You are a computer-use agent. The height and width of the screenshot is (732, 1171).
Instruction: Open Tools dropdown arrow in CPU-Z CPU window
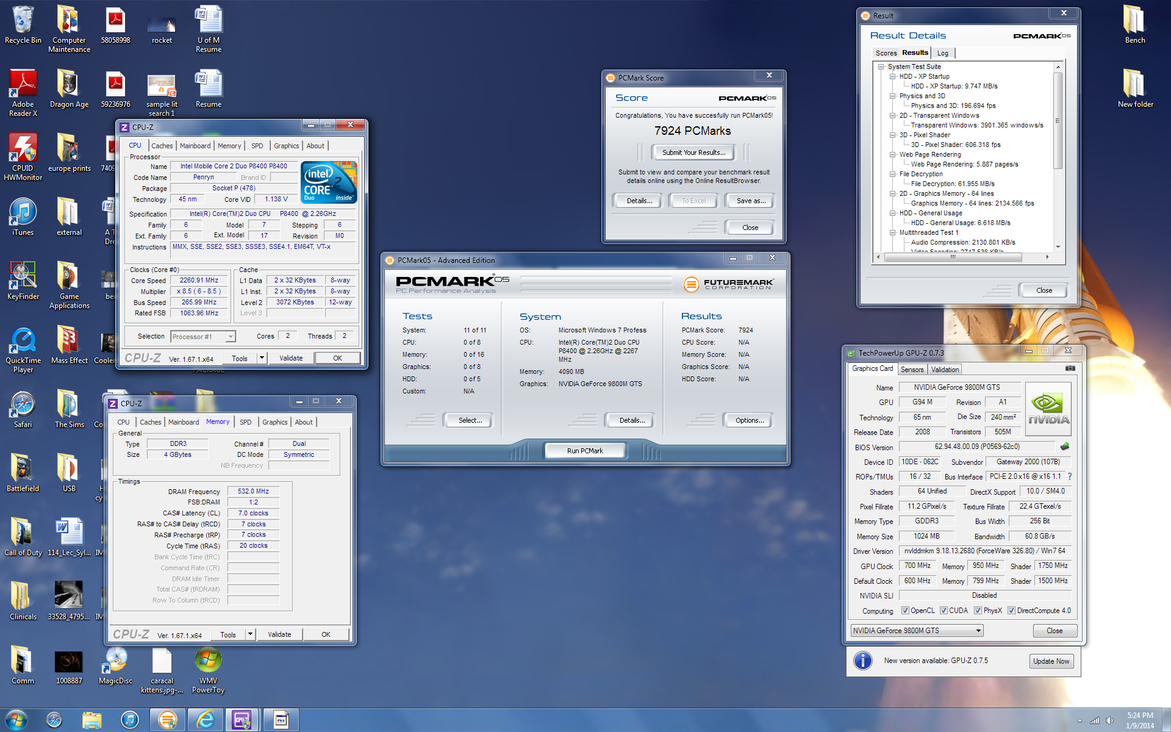click(262, 358)
